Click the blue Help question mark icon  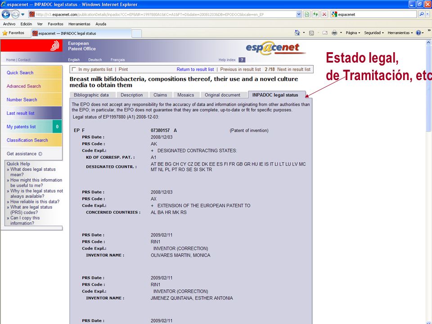tap(418, 33)
